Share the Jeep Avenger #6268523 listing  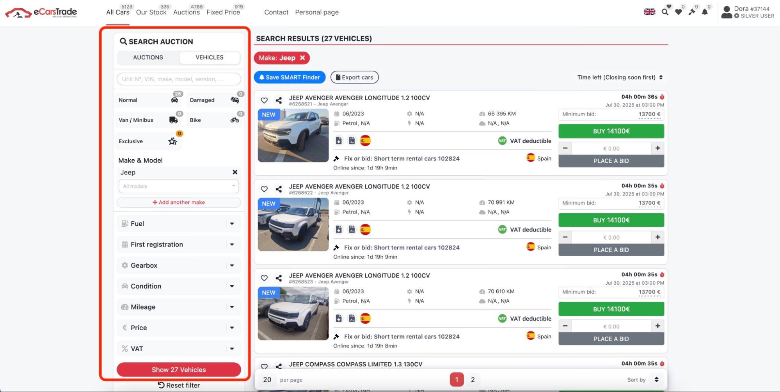pos(279,278)
